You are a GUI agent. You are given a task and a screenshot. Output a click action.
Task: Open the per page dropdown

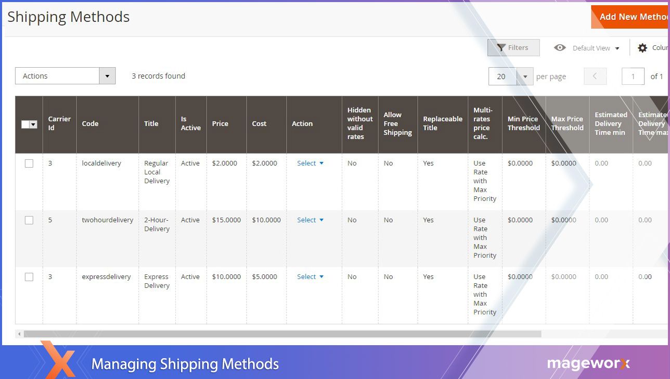(525, 76)
